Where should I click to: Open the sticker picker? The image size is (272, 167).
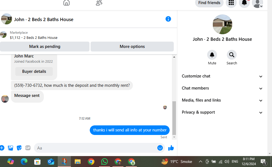click(x=19, y=148)
